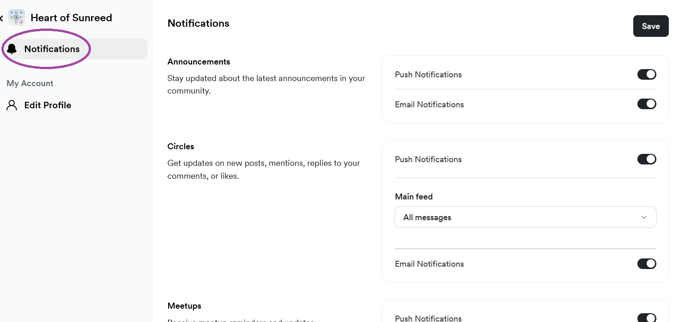Open Edit Profile in the sidebar
The width and height of the screenshot is (691, 322).
coord(48,105)
